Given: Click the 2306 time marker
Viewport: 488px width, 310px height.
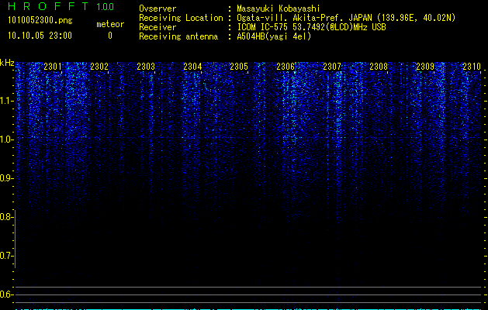Looking at the screenshot, I should coord(286,66).
